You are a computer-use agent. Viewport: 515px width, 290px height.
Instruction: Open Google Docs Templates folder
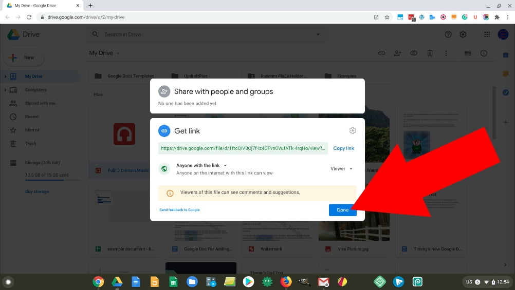tap(124, 76)
